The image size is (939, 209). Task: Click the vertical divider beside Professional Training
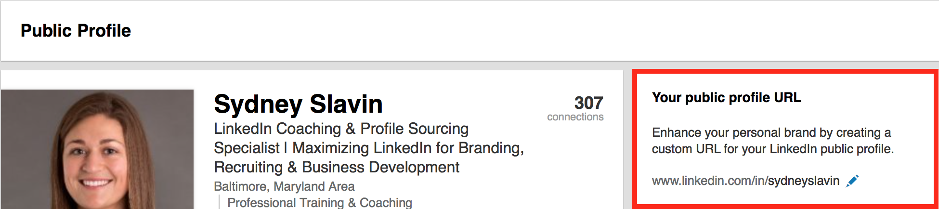click(219, 202)
